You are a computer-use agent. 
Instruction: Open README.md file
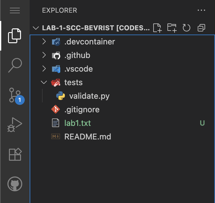[87, 137]
